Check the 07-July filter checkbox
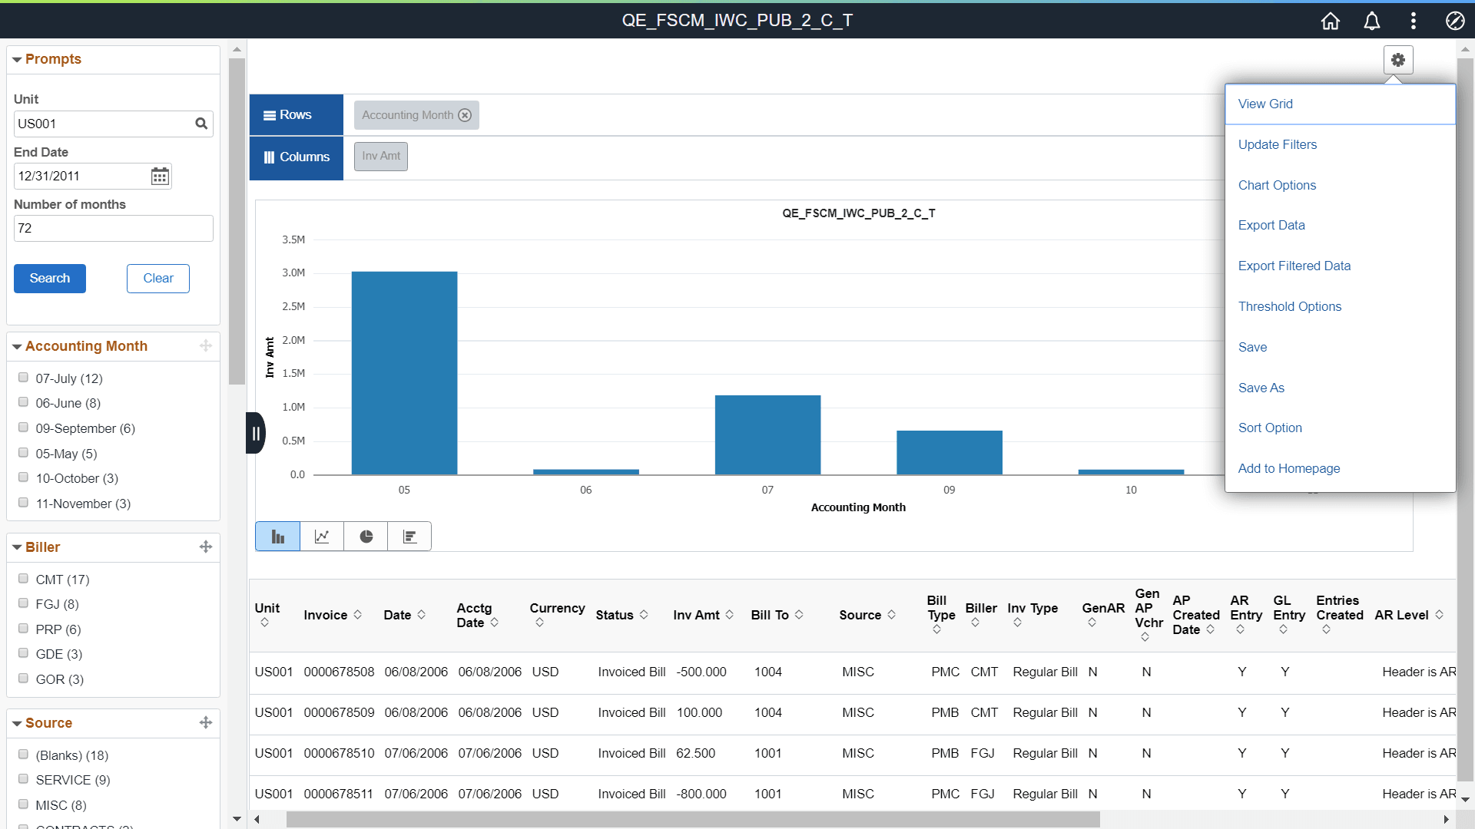Image resolution: width=1475 pixels, height=829 pixels. [23, 378]
